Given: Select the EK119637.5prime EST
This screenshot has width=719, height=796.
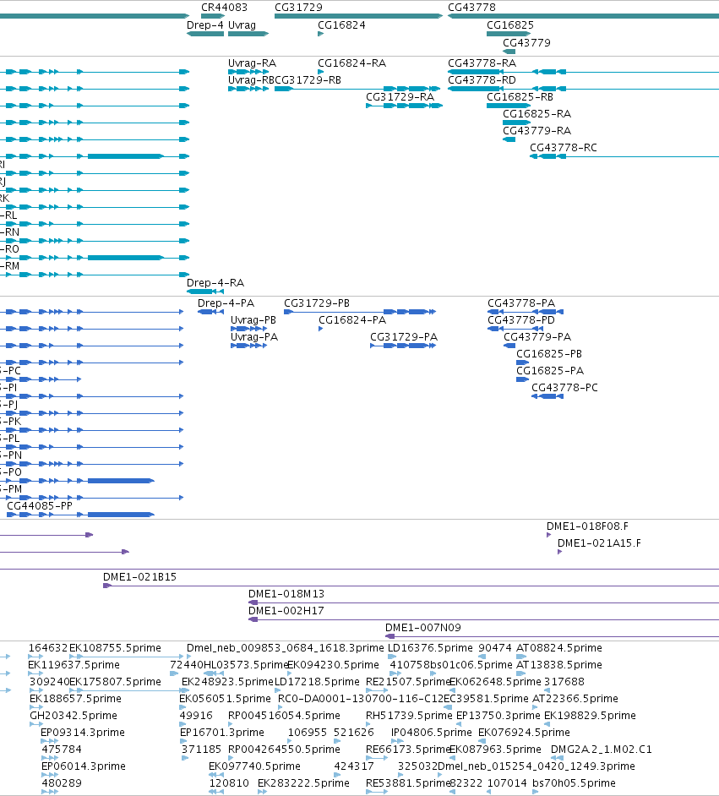Looking at the screenshot, I should tap(35, 673).
